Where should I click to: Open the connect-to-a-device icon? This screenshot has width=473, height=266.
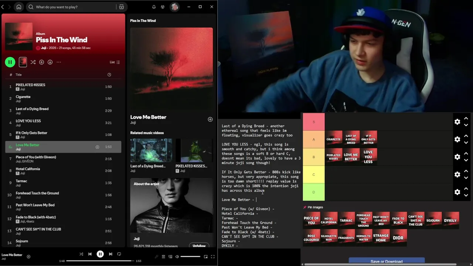170,256
